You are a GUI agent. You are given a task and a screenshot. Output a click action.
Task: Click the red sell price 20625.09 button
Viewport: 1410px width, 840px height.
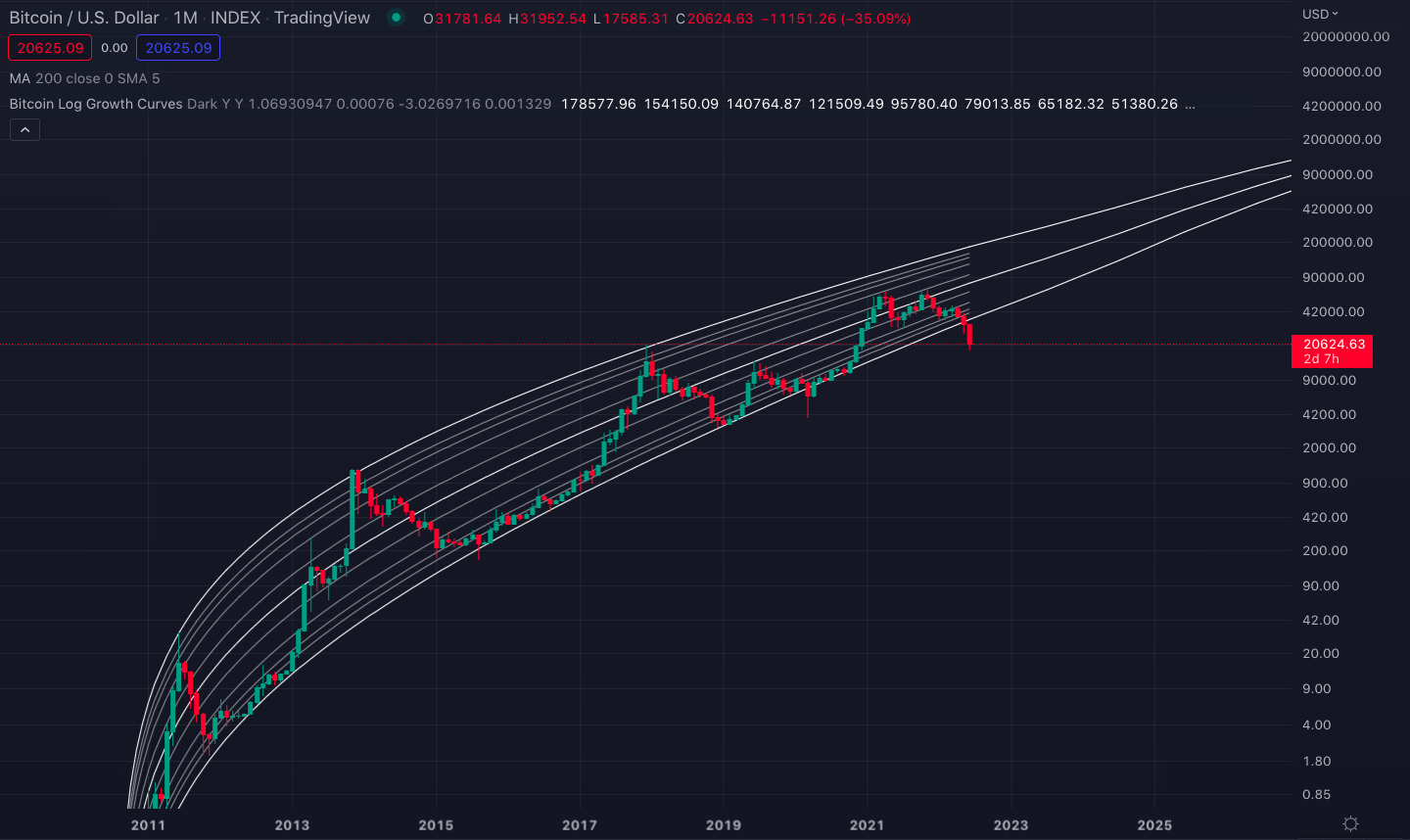coord(50,48)
